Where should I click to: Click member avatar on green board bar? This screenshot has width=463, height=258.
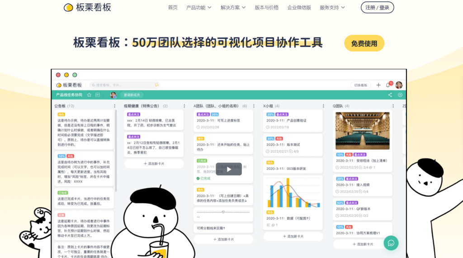pyautogui.click(x=113, y=95)
